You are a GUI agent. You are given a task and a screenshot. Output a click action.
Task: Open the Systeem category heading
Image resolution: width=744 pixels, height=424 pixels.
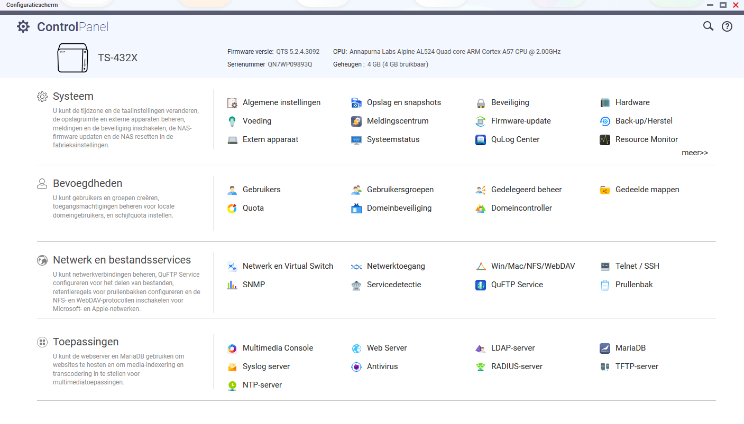tap(73, 96)
